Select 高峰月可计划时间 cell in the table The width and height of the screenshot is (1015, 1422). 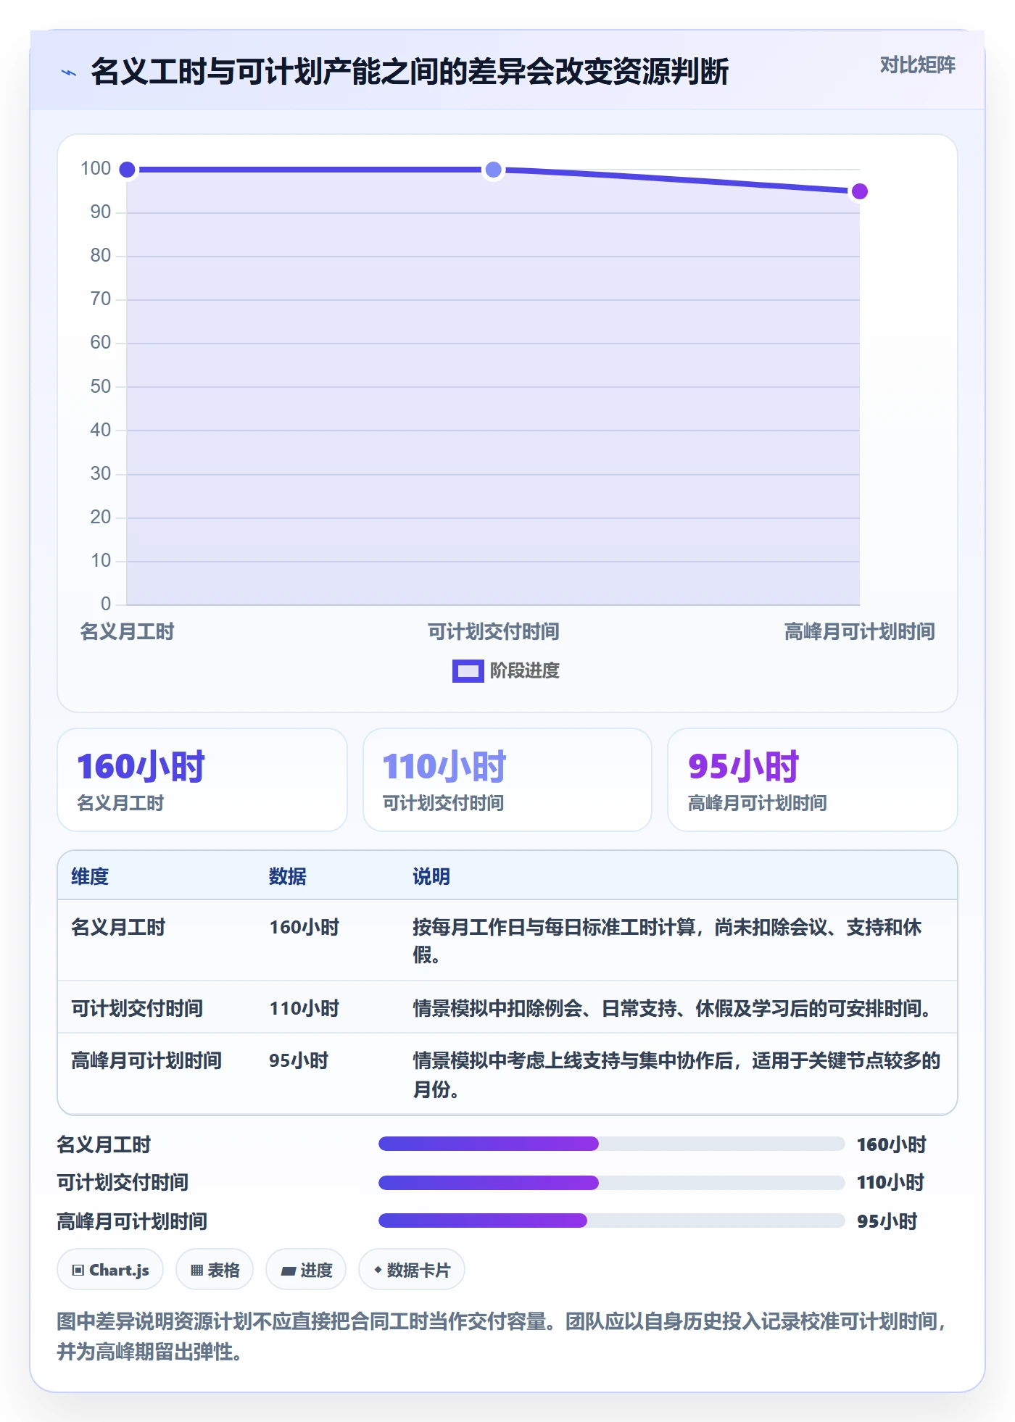(x=146, y=1060)
